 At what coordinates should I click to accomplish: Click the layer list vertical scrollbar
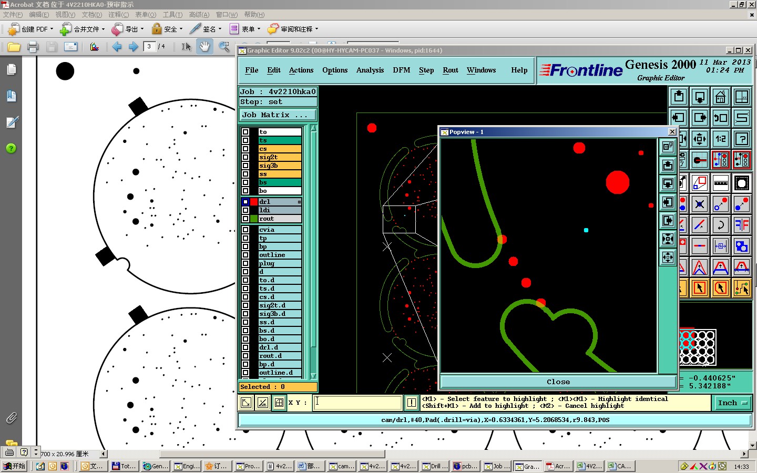314,252
